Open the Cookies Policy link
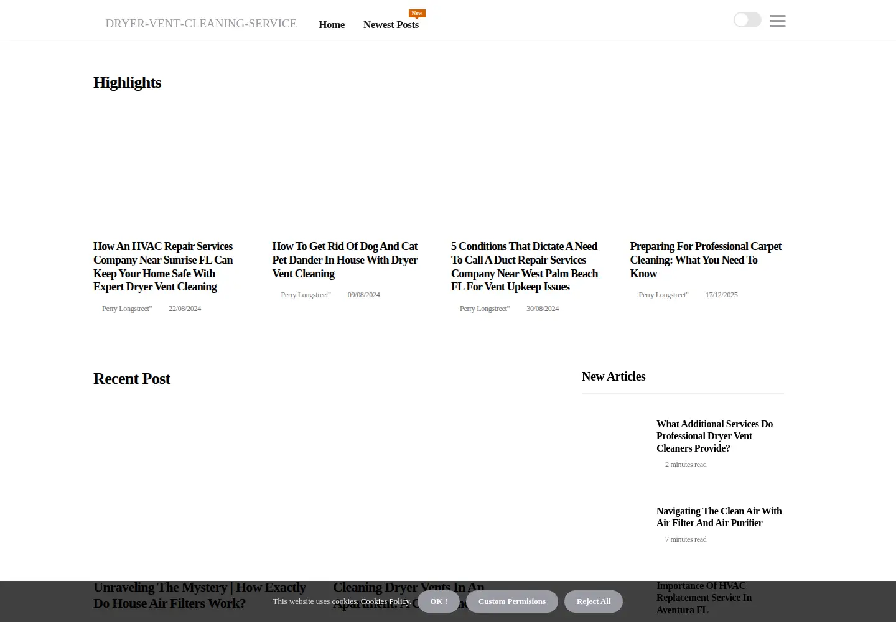The image size is (896, 622). [x=385, y=601]
